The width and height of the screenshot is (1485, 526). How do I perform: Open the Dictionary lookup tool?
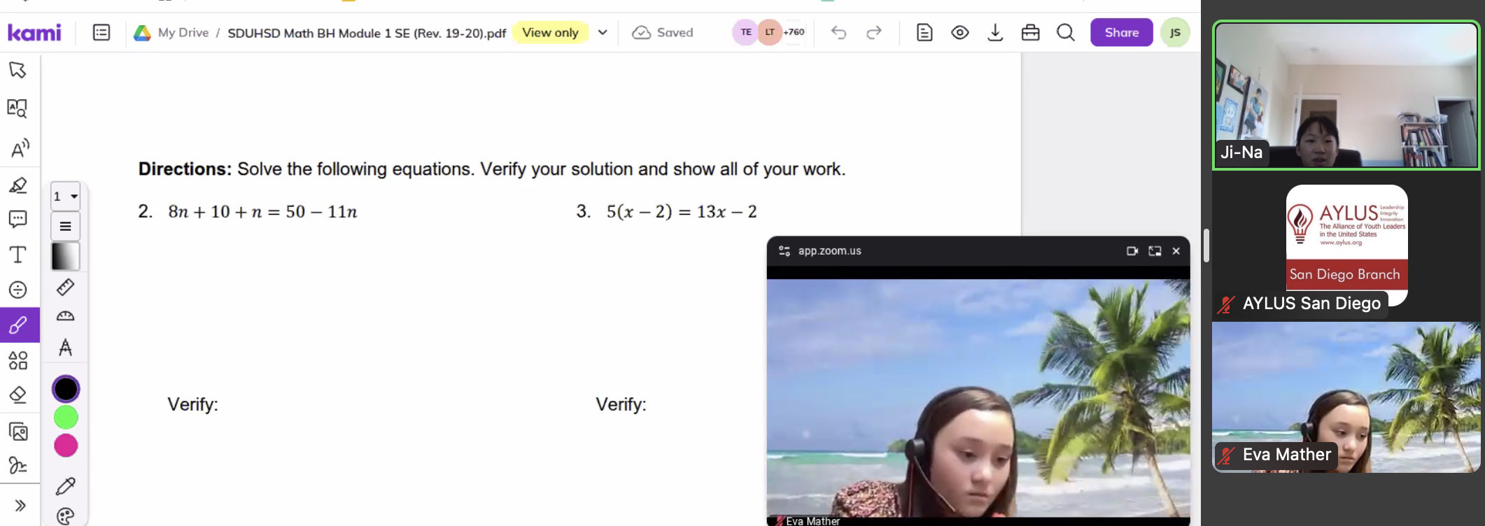tap(17, 108)
